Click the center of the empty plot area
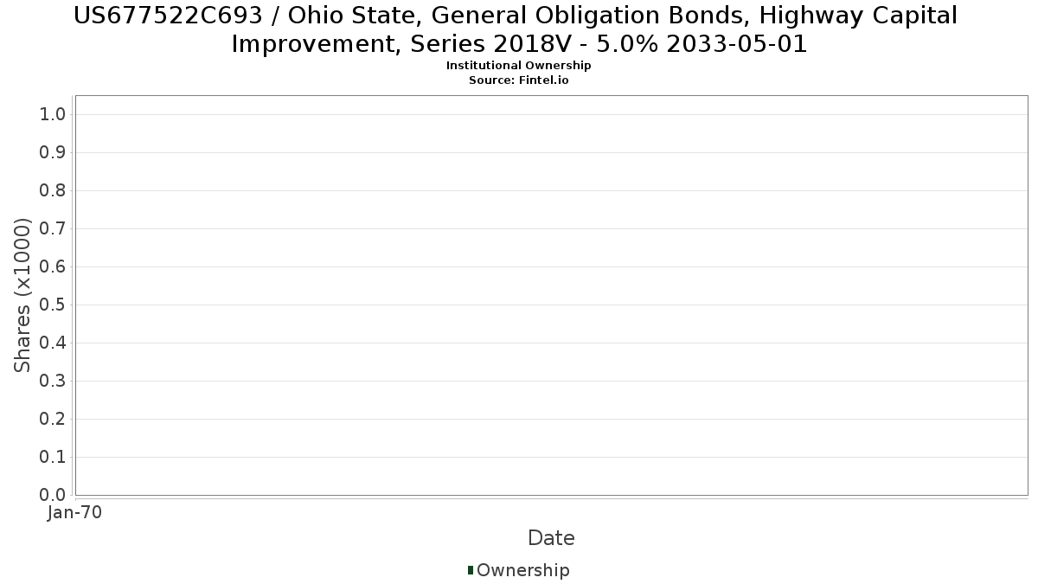Screen dimensions: 1038x584 coord(551,295)
